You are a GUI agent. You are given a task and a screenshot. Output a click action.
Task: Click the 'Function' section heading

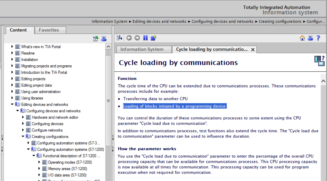pos(127,78)
